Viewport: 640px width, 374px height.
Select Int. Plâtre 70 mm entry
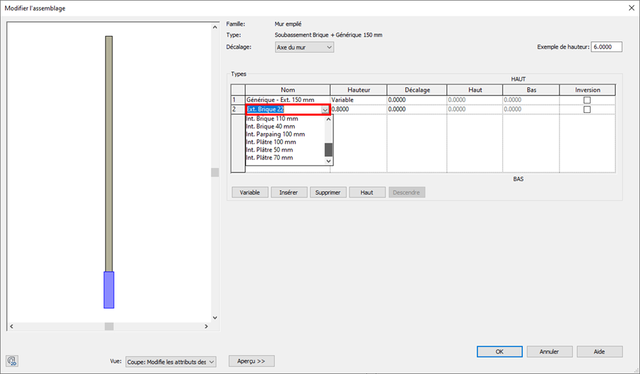[270, 158]
